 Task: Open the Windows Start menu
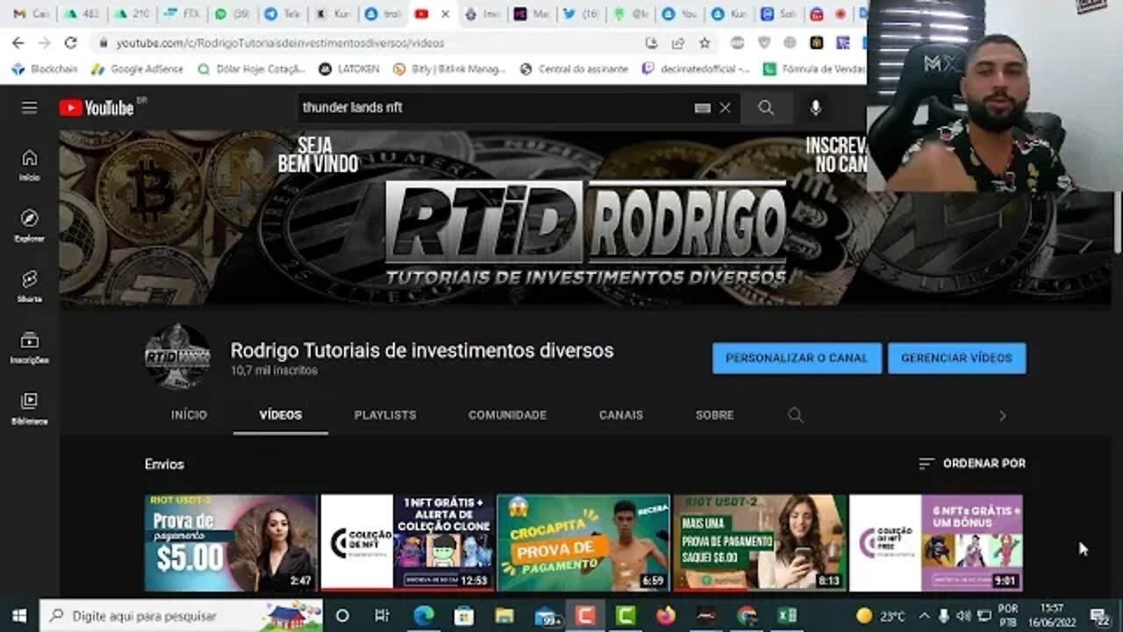(18, 615)
